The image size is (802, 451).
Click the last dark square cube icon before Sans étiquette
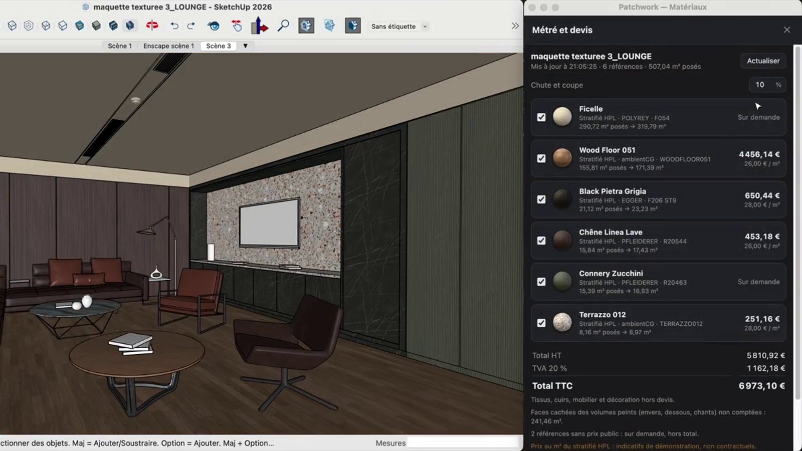pos(353,26)
